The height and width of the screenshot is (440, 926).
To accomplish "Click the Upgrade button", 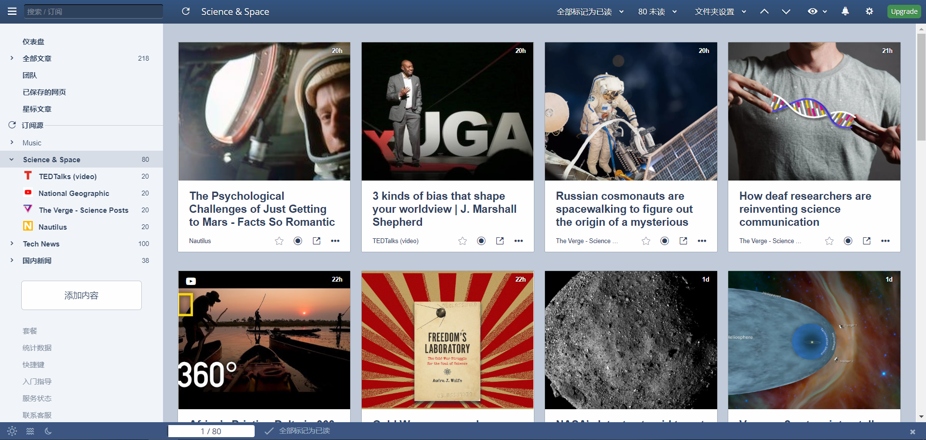I will tap(904, 12).
